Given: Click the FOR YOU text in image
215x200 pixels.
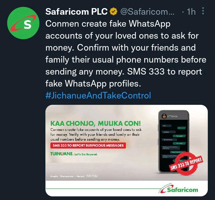Looking at the screenshot, I should 92,176.
